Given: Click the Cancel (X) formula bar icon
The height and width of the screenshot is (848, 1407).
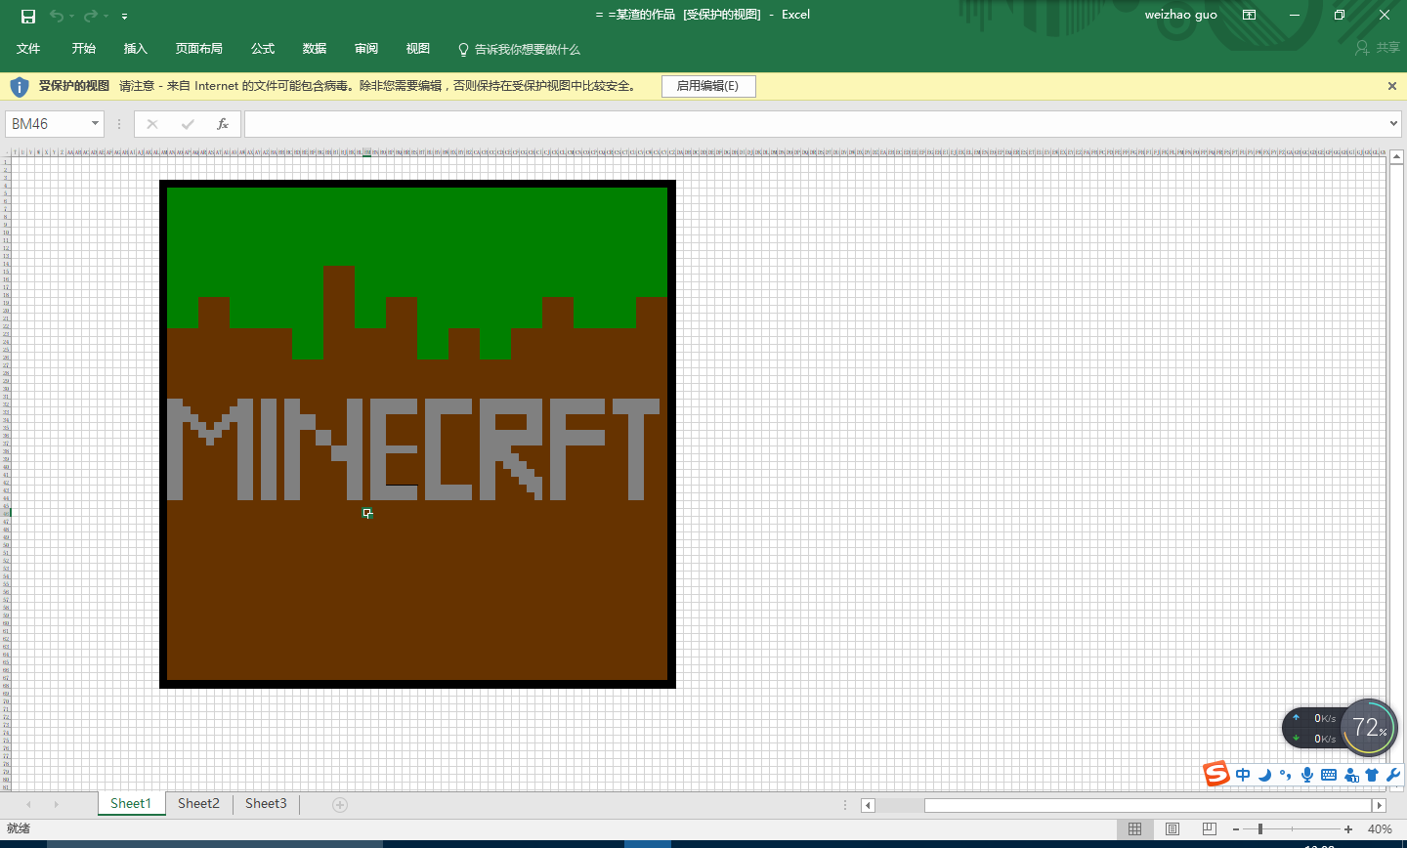Looking at the screenshot, I should tap(152, 124).
